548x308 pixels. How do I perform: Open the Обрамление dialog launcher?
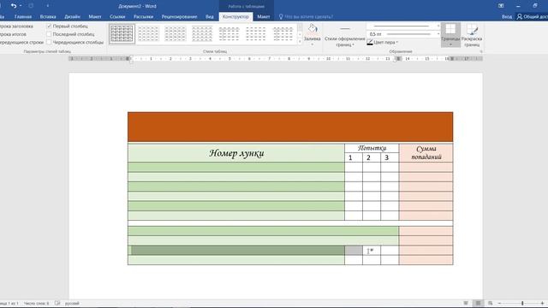pyautogui.click(x=481, y=51)
